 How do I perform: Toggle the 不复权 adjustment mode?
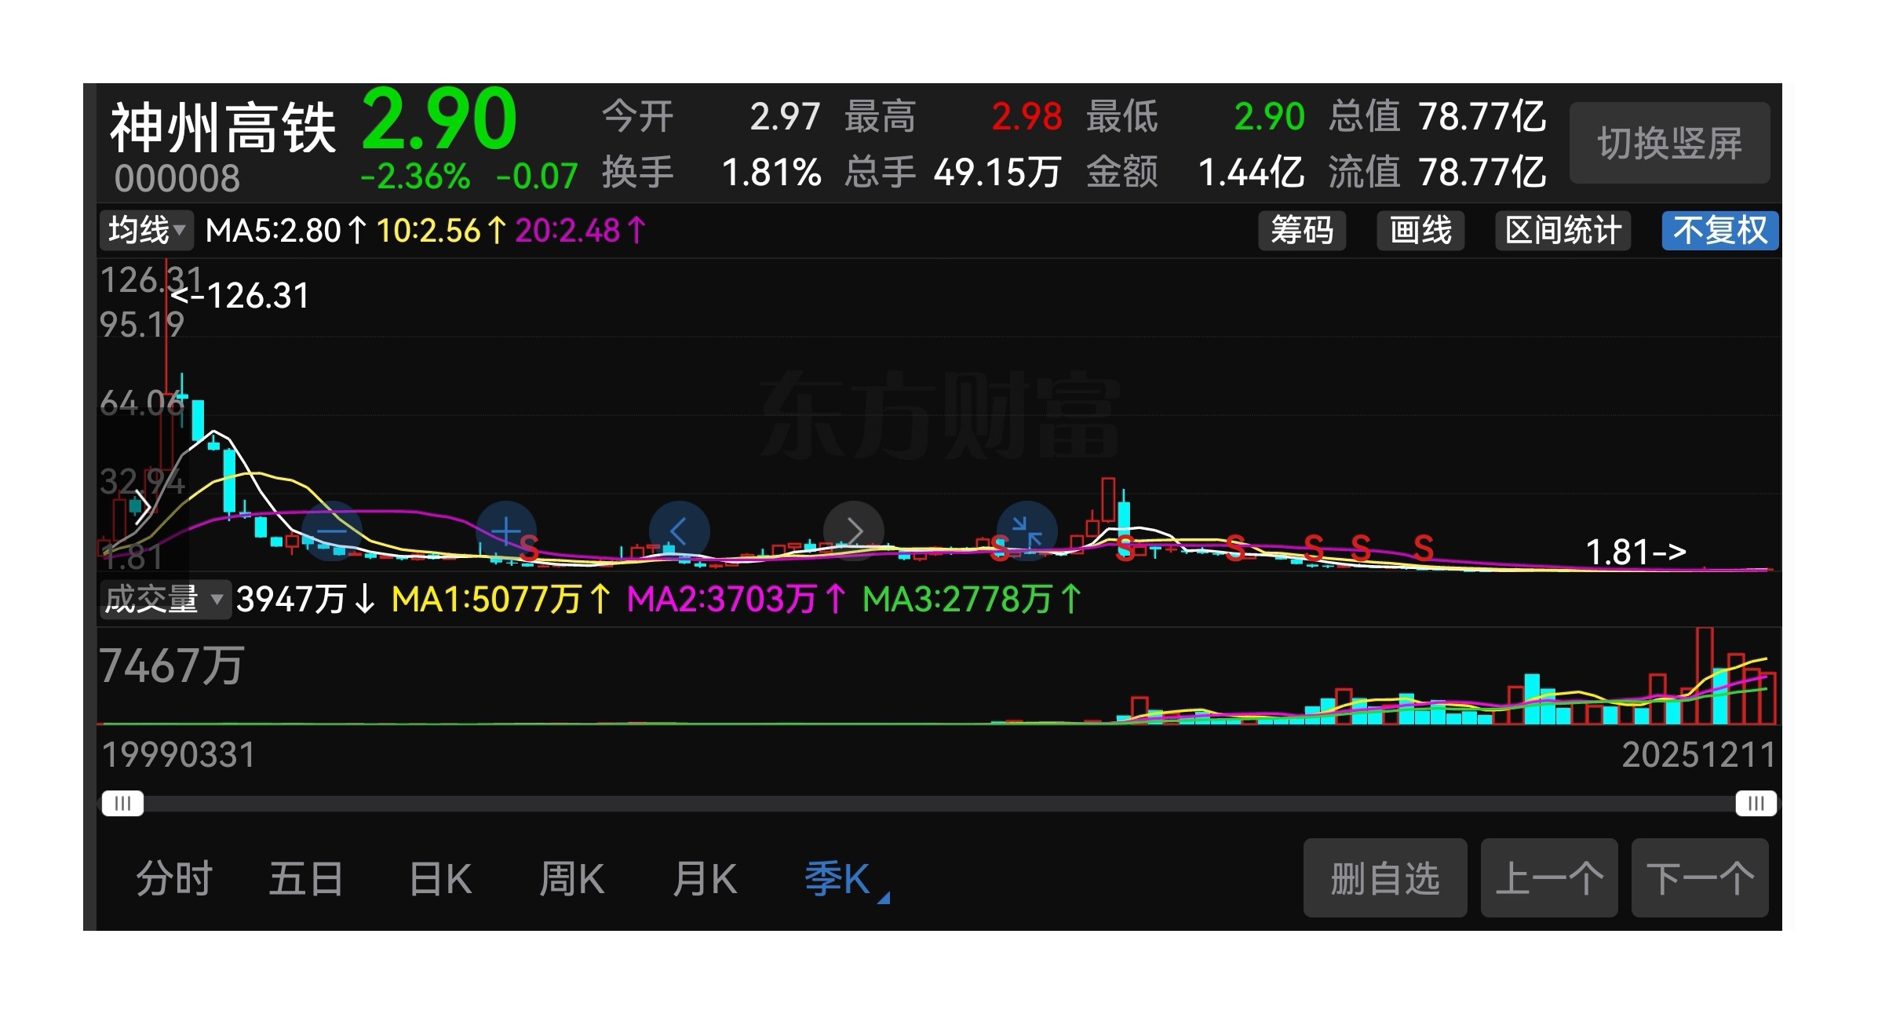tap(1719, 231)
